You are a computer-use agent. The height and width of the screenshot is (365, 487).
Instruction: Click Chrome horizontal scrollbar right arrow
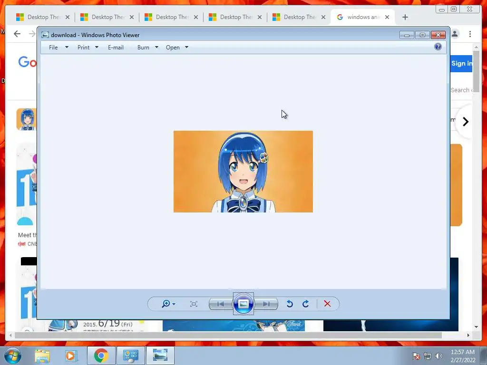tap(468, 335)
